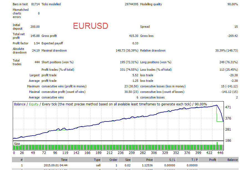This screenshot has height=170, width=248.
Task: Select the Profit factor value 1.54
Action: [37, 43]
